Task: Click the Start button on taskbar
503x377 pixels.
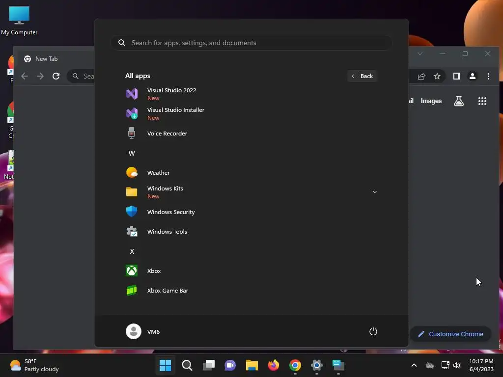Action: point(165,365)
